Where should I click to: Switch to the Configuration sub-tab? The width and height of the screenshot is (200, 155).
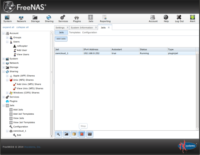(x=90, y=32)
